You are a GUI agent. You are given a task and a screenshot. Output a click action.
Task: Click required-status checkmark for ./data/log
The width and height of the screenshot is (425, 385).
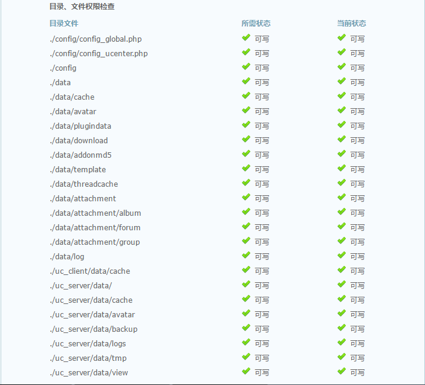(246, 255)
